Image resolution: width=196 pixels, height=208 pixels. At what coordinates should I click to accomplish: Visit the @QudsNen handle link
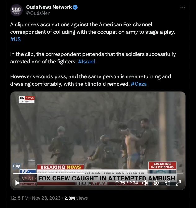click(x=38, y=13)
